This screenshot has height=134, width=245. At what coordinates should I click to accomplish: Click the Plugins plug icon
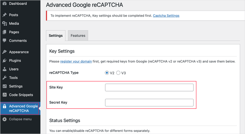pos(5,61)
